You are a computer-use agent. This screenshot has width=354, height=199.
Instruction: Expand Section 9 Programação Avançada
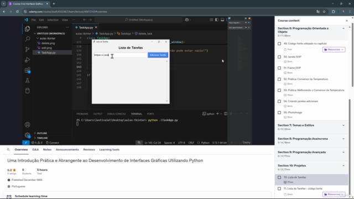343,152
